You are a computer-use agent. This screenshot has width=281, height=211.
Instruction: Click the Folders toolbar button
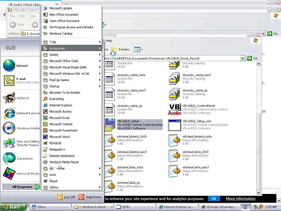coord(120,49)
